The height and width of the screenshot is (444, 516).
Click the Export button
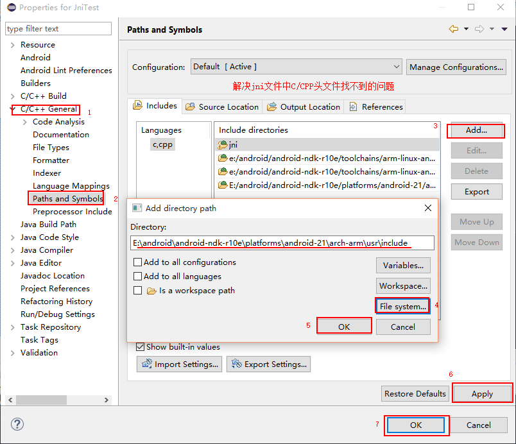tap(476, 191)
